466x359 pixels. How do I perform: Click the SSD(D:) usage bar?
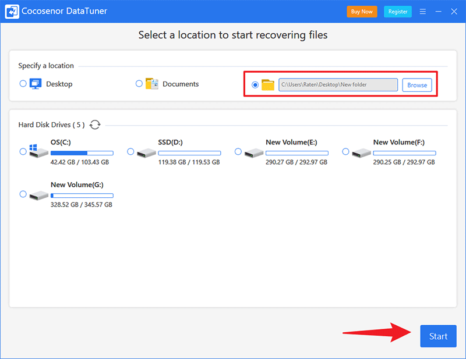click(190, 153)
